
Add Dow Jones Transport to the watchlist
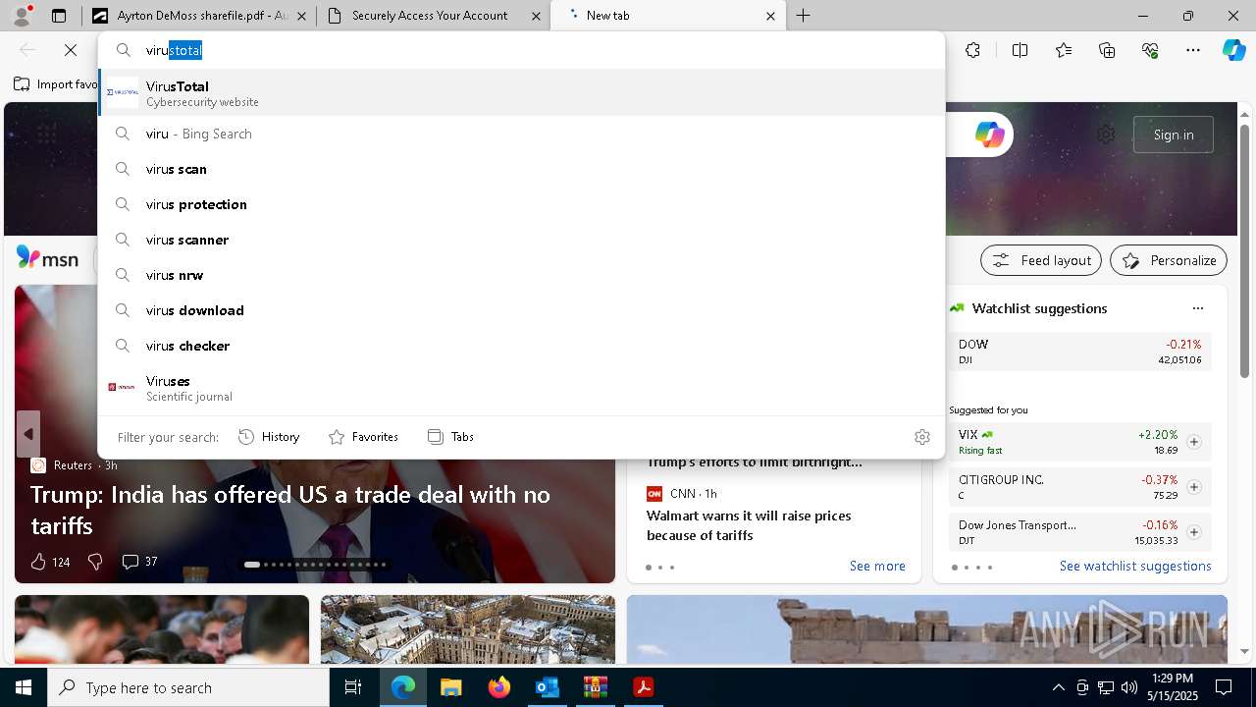(1193, 532)
